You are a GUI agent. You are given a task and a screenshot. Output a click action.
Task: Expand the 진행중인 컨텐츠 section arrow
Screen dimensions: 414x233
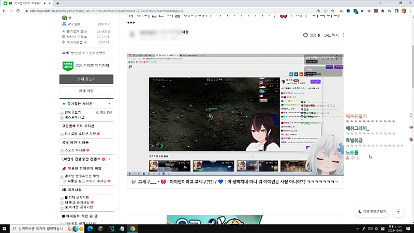(109, 159)
